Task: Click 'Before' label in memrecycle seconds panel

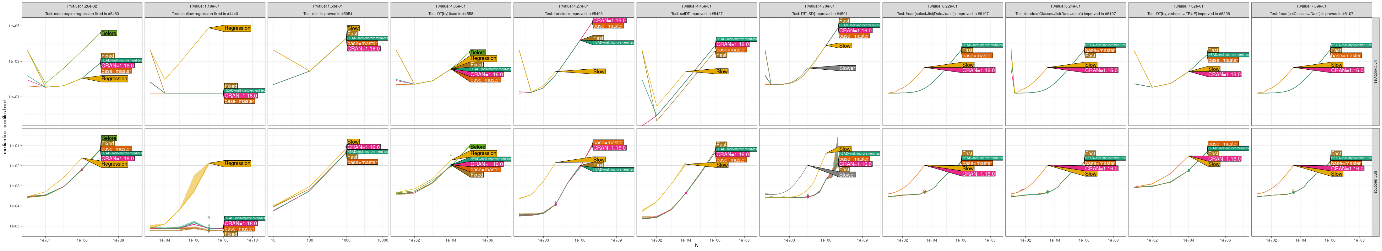Action: pyautogui.click(x=109, y=138)
